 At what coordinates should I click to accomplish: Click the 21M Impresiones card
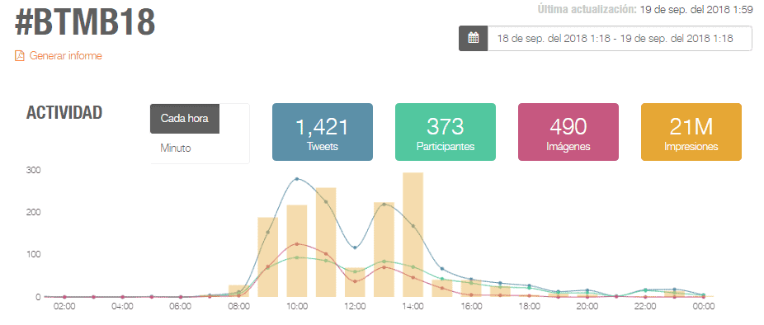[x=691, y=132]
